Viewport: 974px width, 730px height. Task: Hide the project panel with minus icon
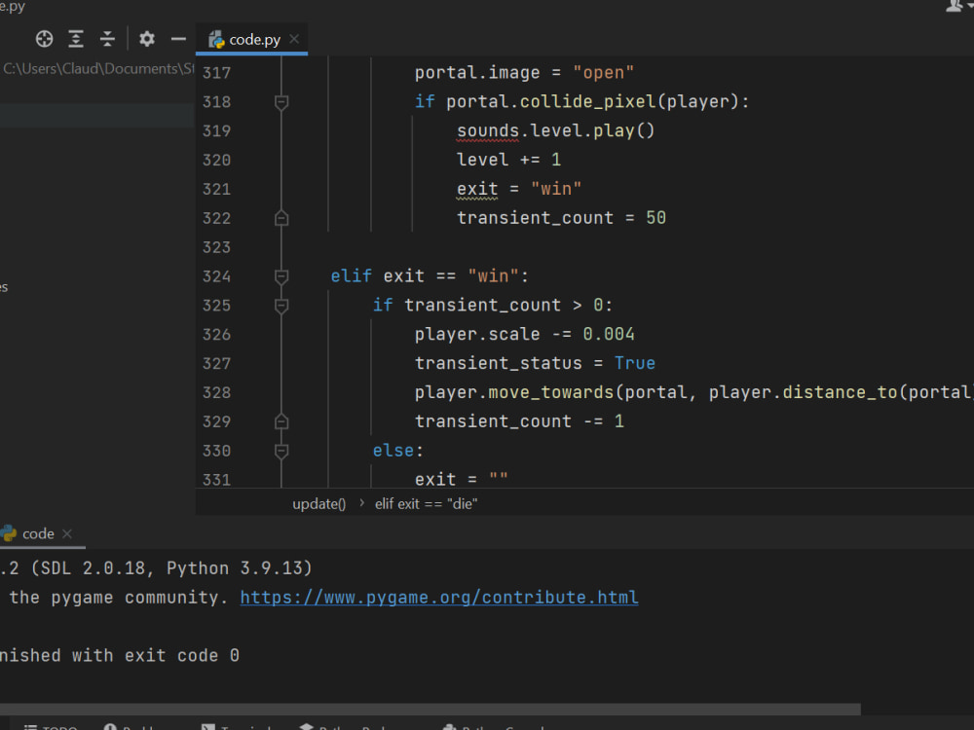tap(178, 39)
